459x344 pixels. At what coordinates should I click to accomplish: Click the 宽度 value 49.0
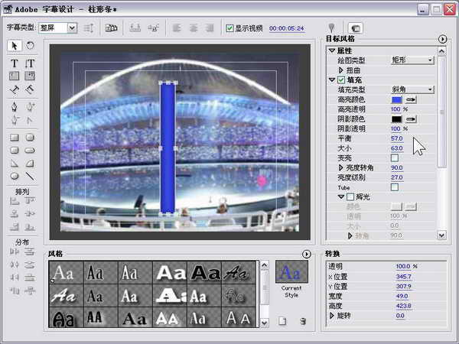(x=403, y=296)
